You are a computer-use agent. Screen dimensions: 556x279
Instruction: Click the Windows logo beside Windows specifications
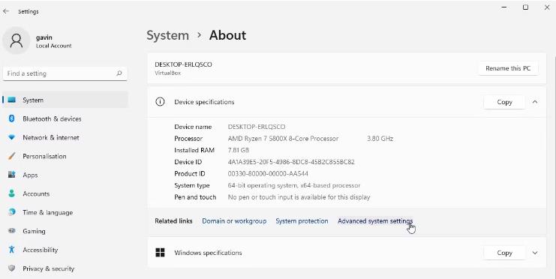click(160, 253)
